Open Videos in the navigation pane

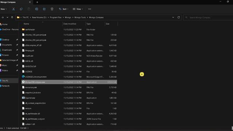pos(5,70)
